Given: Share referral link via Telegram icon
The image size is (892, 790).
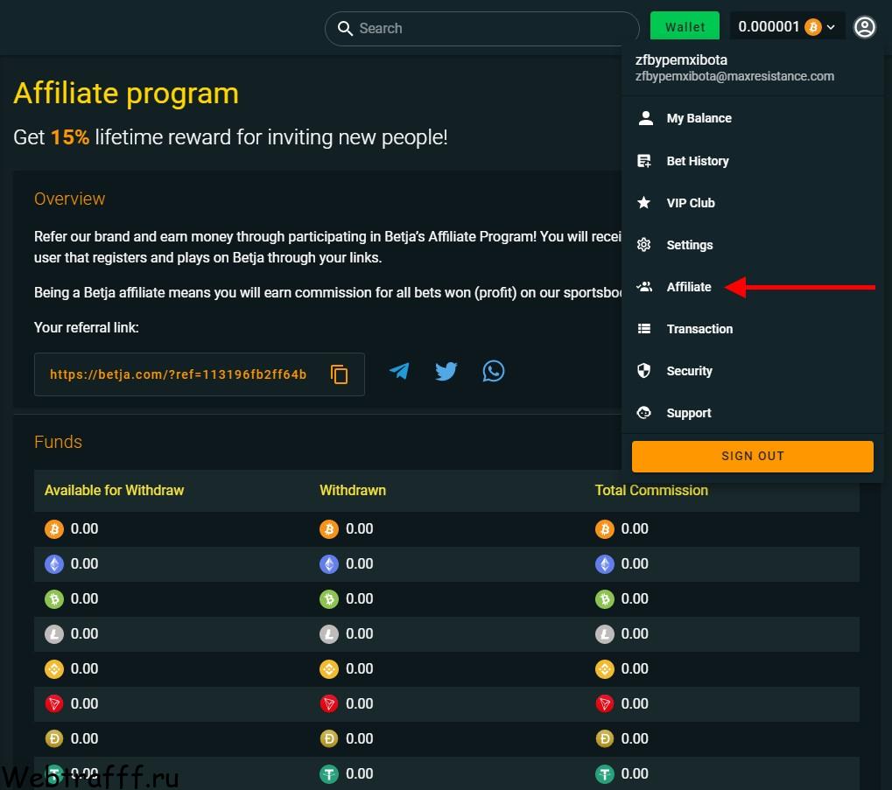Looking at the screenshot, I should pos(399,371).
